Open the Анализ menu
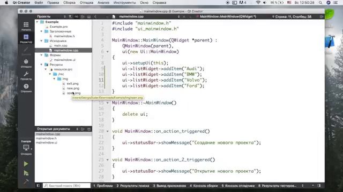The width and height of the screenshot is (343, 192). pos(103,3)
